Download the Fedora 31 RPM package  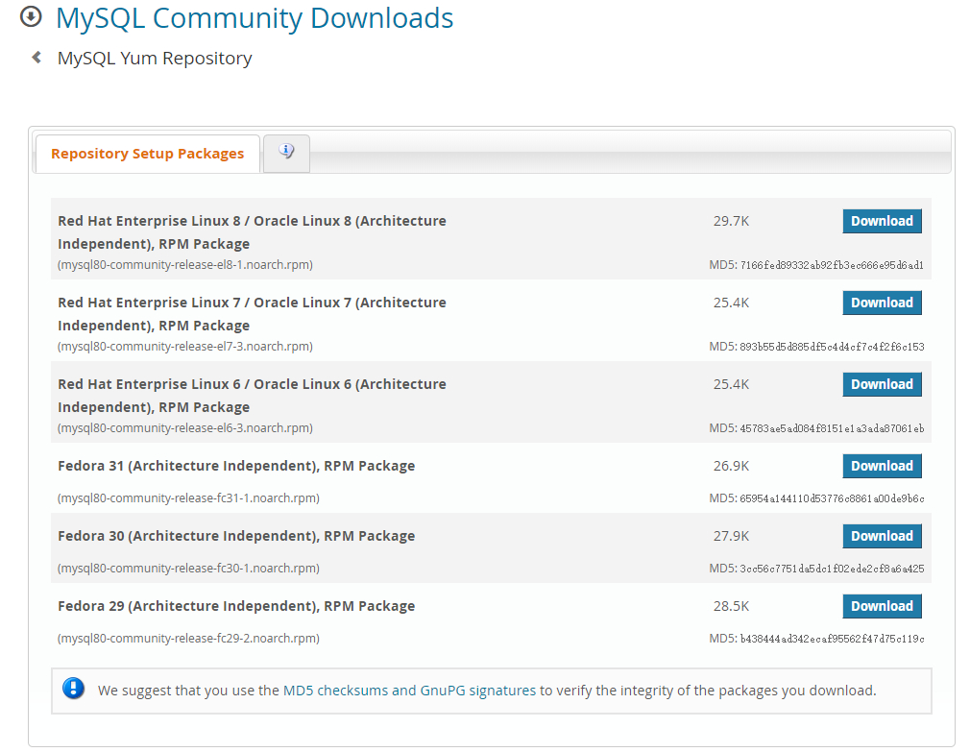coord(882,466)
